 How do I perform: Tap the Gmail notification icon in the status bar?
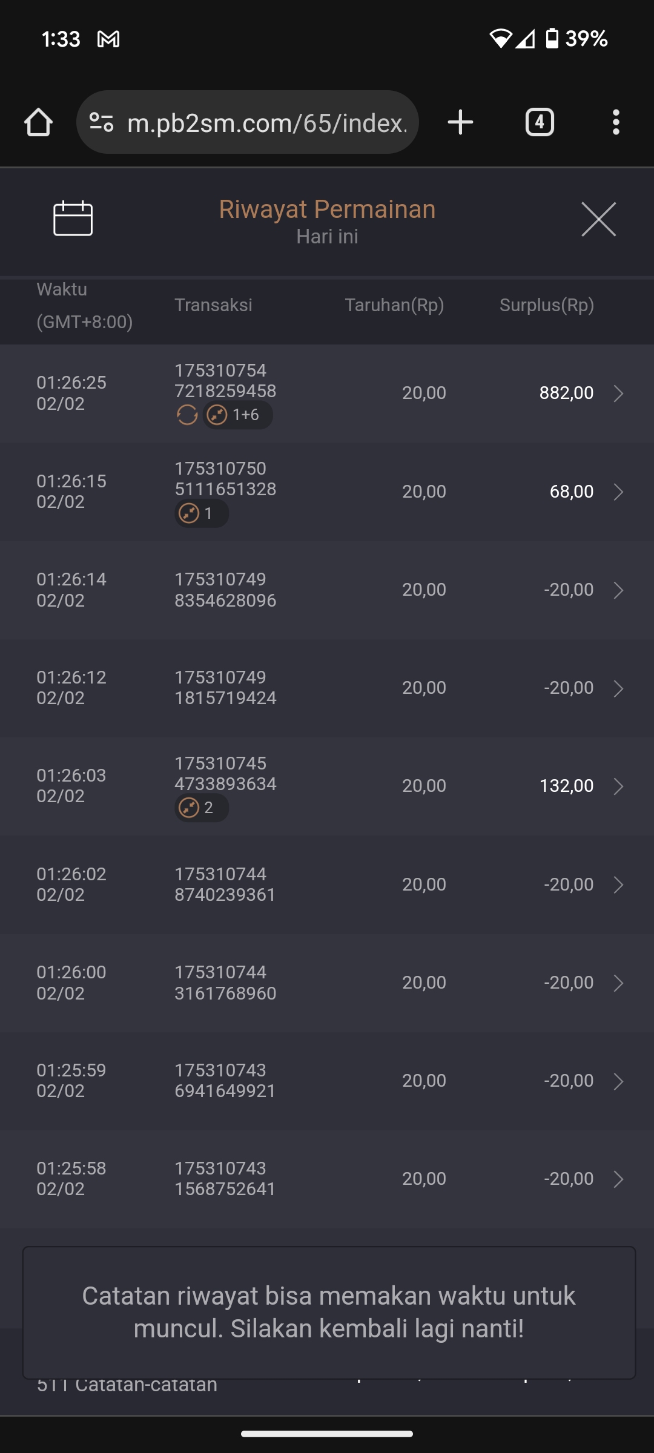point(108,39)
